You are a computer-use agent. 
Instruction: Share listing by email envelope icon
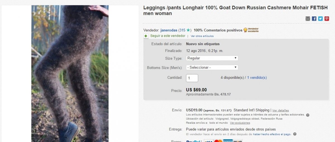coord(308,19)
